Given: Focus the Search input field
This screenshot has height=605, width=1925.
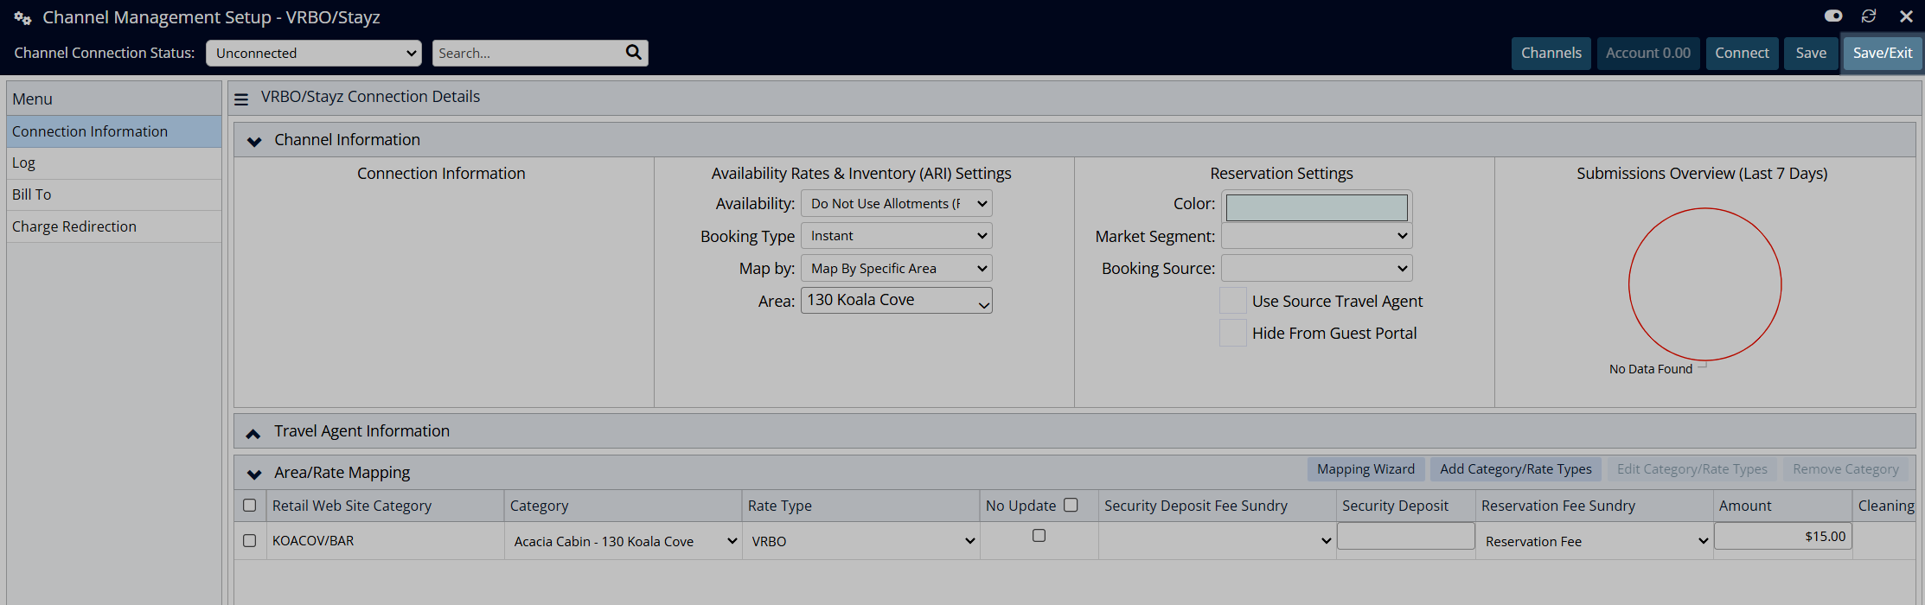Looking at the screenshot, I should tap(528, 53).
